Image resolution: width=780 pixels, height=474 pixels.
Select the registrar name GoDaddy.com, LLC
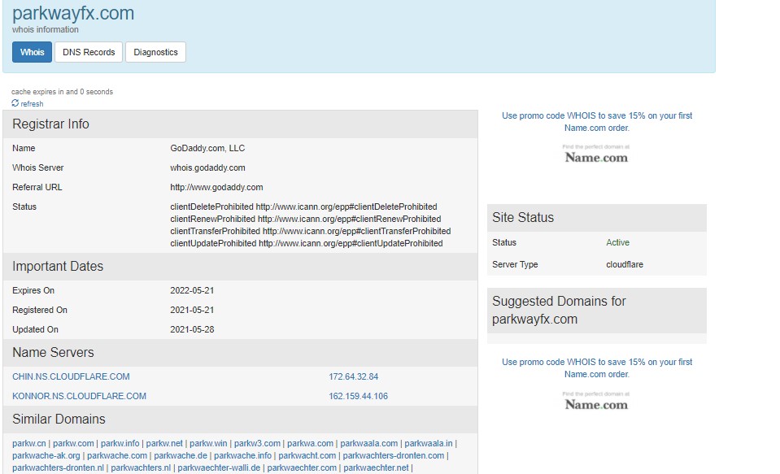click(207, 148)
